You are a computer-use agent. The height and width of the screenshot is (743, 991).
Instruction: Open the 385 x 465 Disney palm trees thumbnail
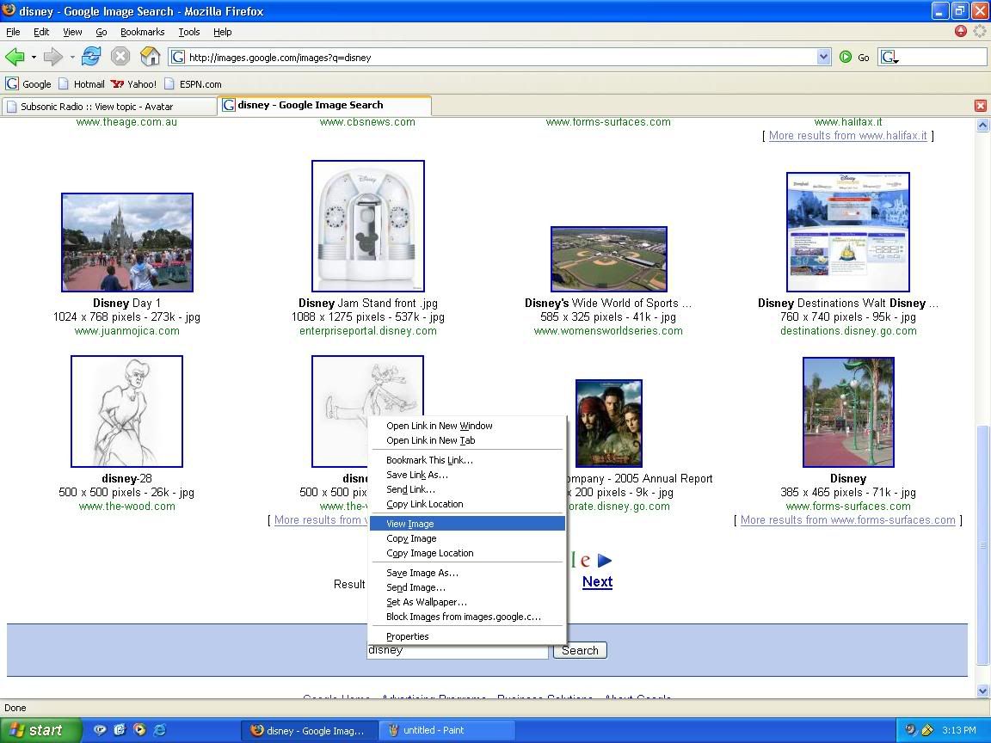point(848,412)
